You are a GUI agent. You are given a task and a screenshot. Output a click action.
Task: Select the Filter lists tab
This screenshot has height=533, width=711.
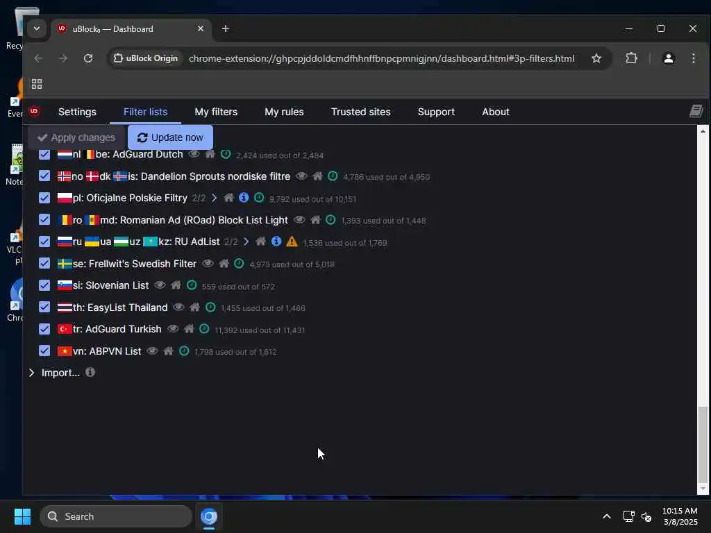(x=146, y=112)
